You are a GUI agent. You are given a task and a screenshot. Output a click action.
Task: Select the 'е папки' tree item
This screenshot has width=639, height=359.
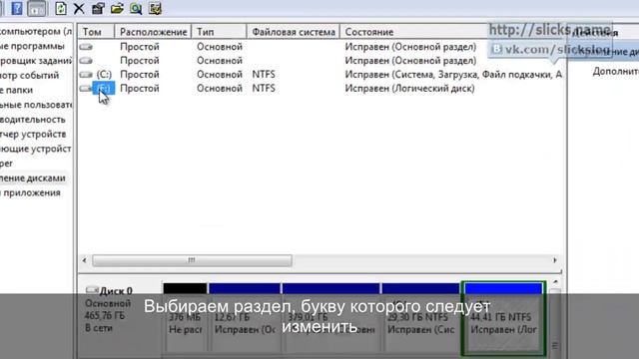[16, 90]
